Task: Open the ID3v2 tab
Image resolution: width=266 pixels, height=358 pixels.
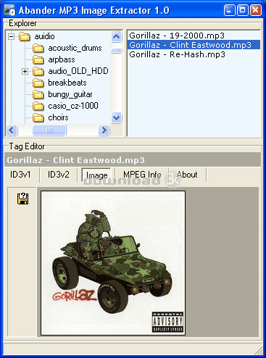Action: [59, 175]
